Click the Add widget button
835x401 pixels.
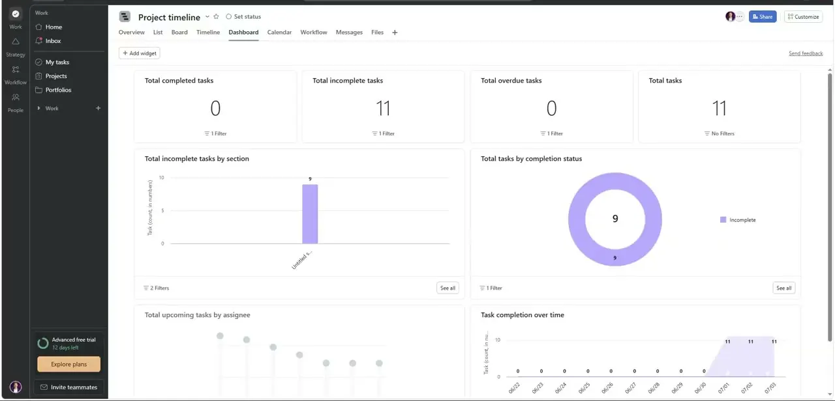(139, 53)
